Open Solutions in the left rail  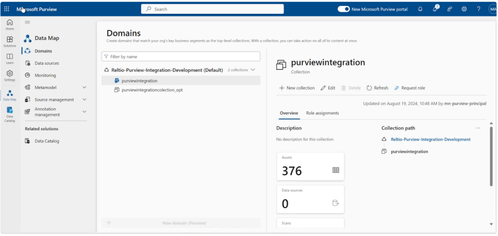click(x=10, y=42)
